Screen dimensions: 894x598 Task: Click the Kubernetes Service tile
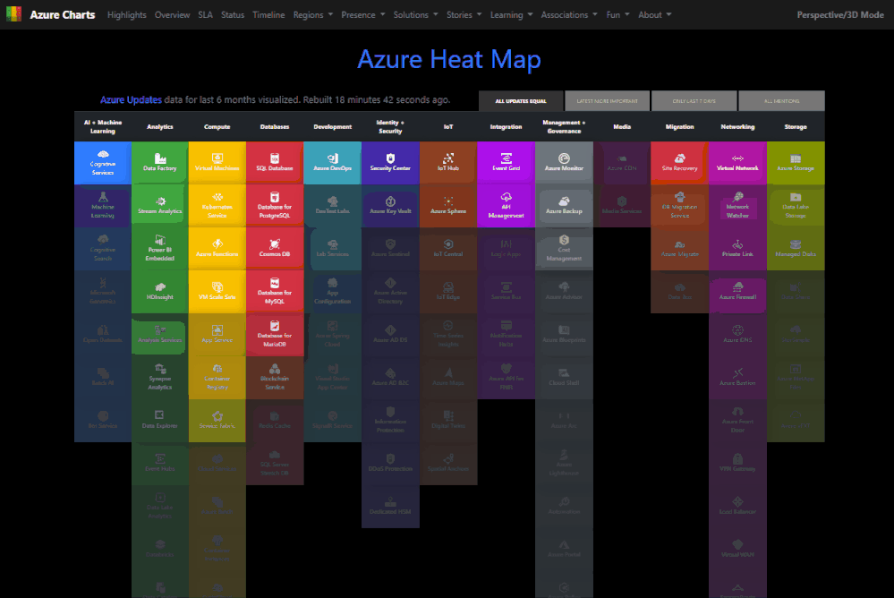tap(217, 206)
